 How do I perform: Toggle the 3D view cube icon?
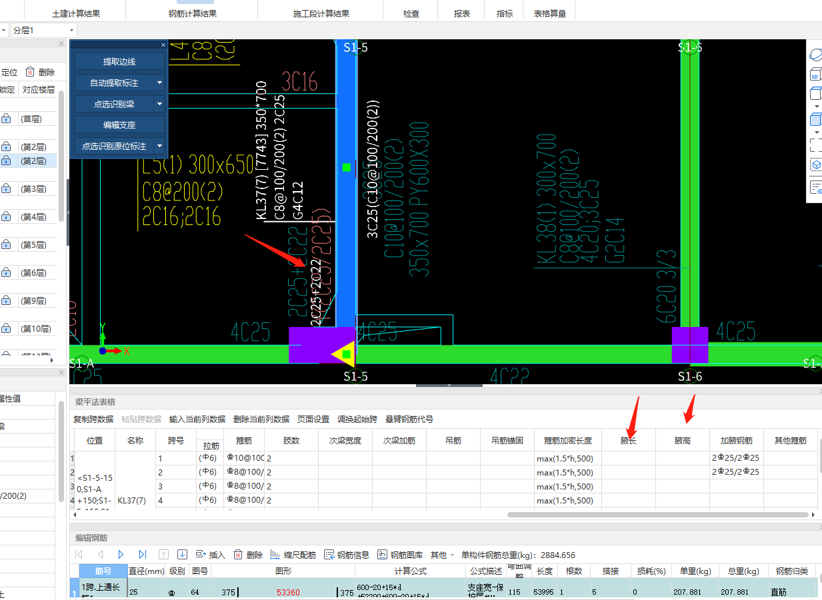tap(816, 74)
